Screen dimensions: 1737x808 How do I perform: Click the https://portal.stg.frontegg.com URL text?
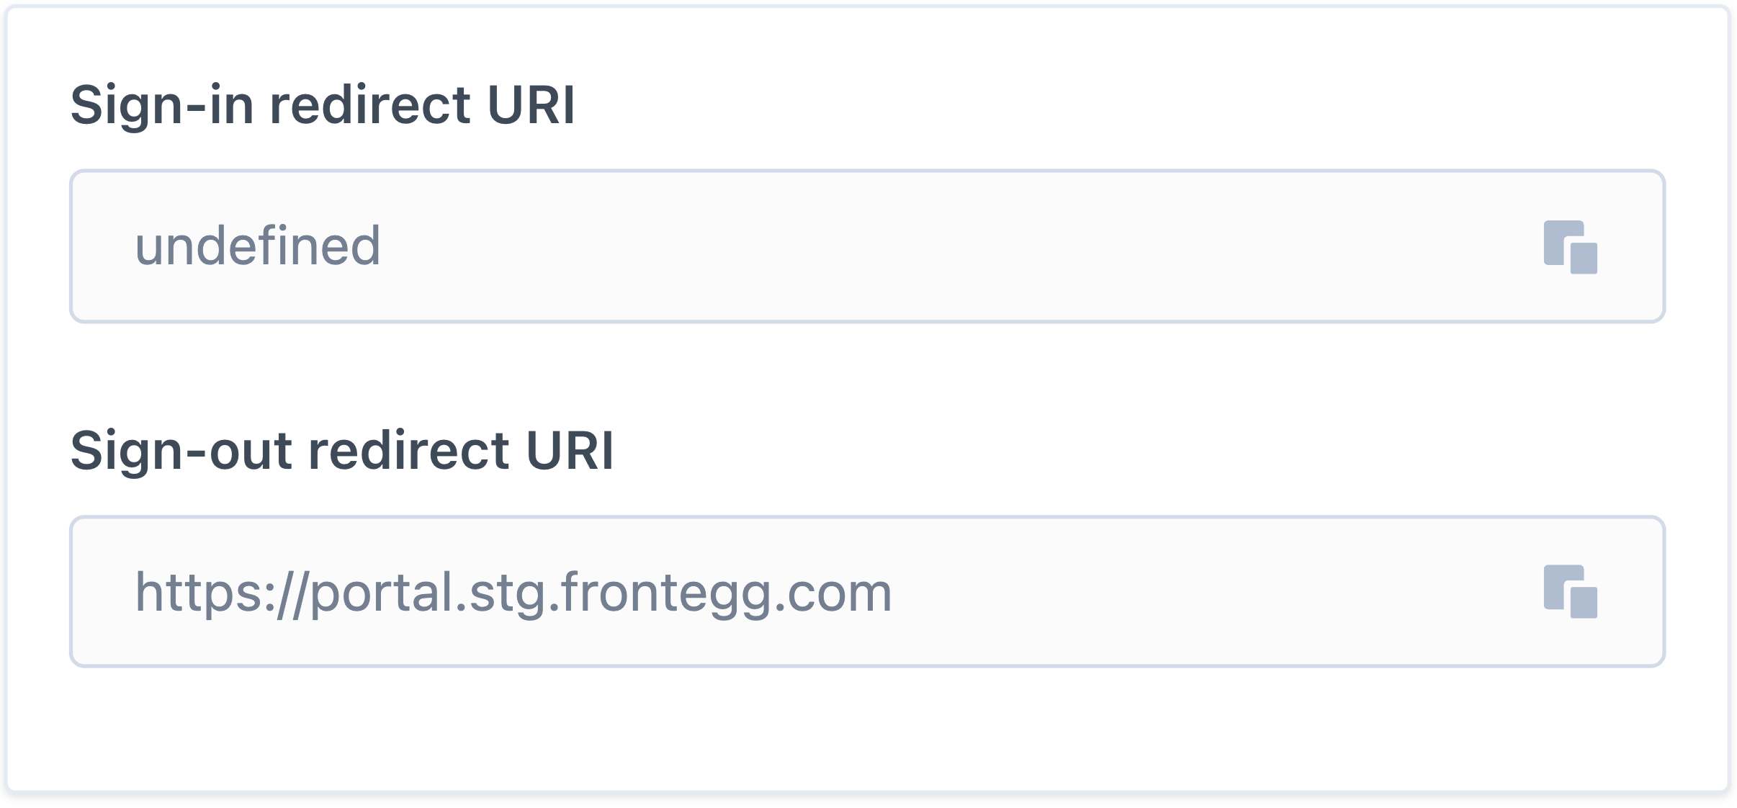pos(513,593)
